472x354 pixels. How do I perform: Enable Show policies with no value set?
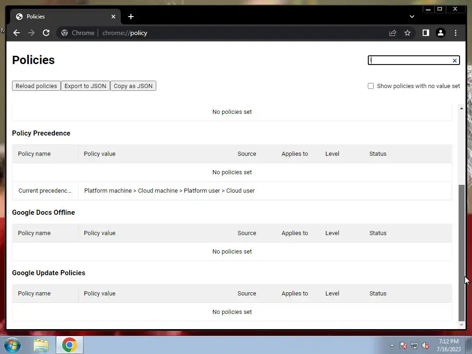click(371, 86)
